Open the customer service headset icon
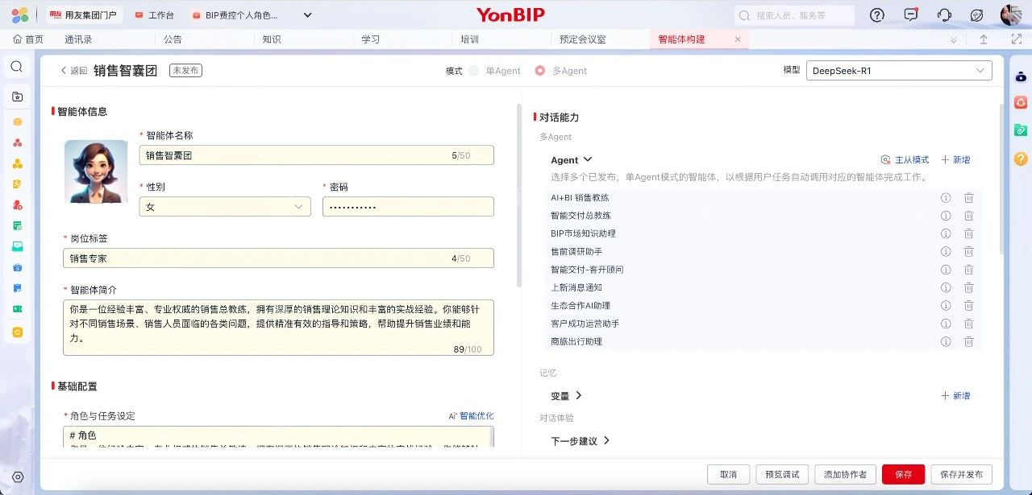The image size is (1032, 495). coord(944,15)
